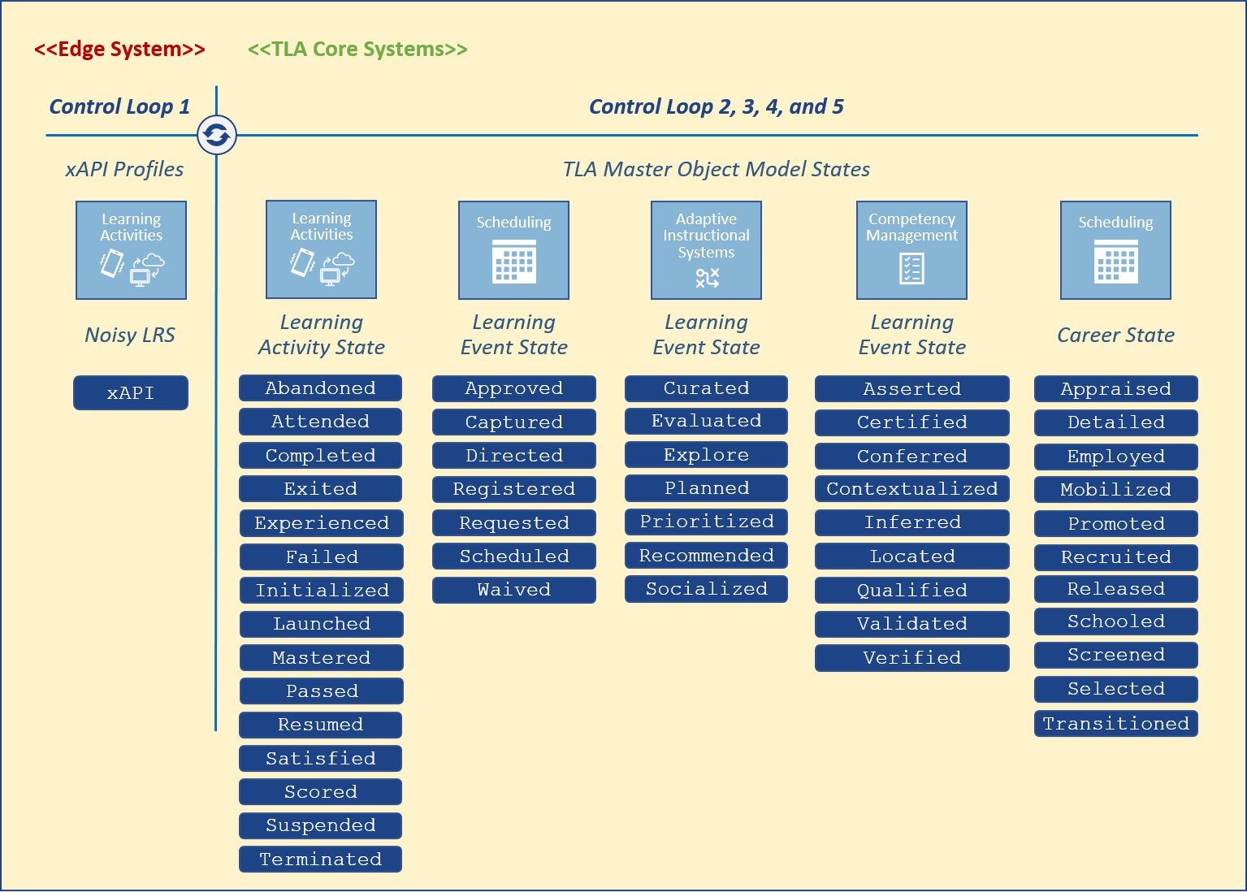1247x892 pixels.
Task: Click the Edge System red label
Action: (x=119, y=50)
